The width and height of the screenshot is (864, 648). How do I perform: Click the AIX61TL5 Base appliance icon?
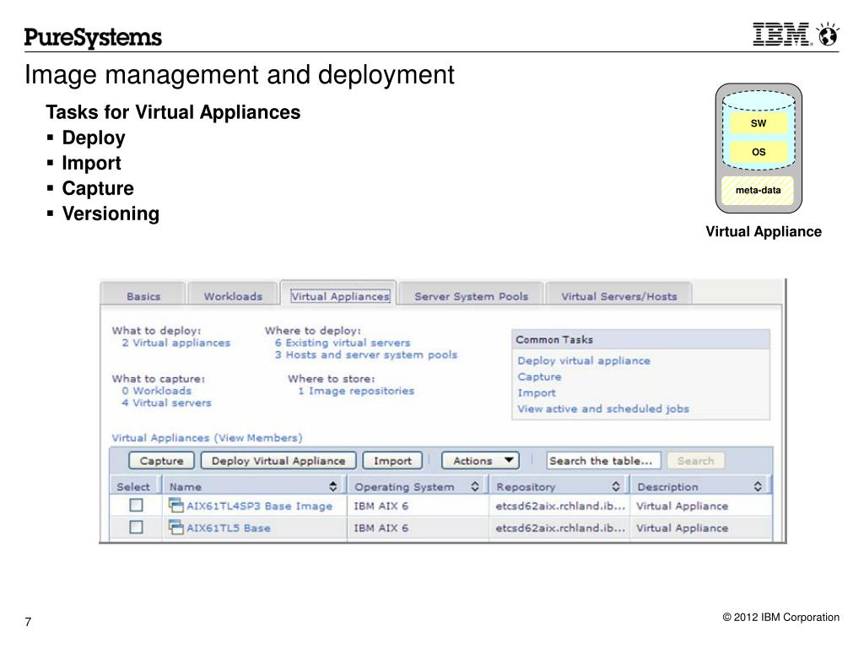(175, 527)
